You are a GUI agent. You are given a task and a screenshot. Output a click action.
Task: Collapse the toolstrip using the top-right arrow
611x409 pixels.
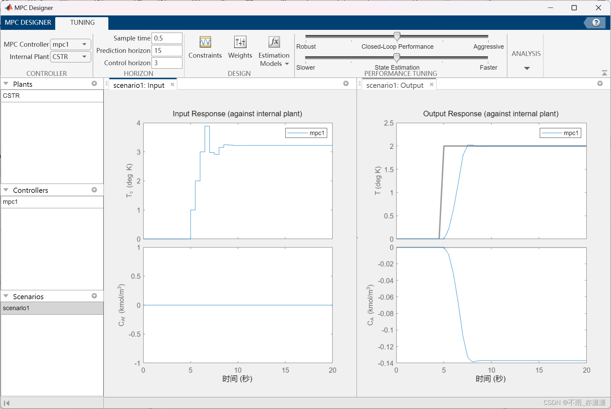pyautogui.click(x=604, y=73)
